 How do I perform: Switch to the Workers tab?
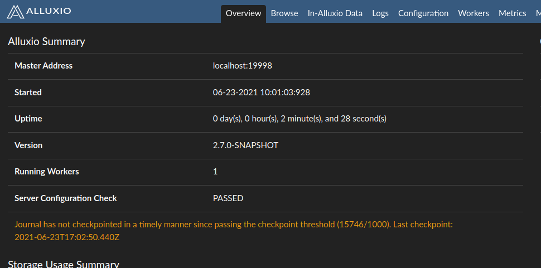point(474,14)
